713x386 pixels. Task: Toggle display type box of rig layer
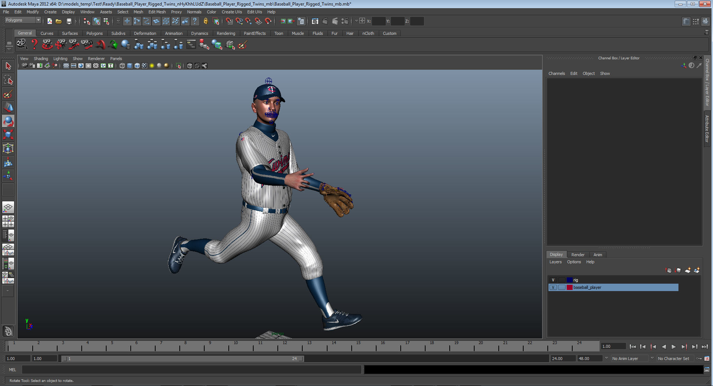click(561, 280)
